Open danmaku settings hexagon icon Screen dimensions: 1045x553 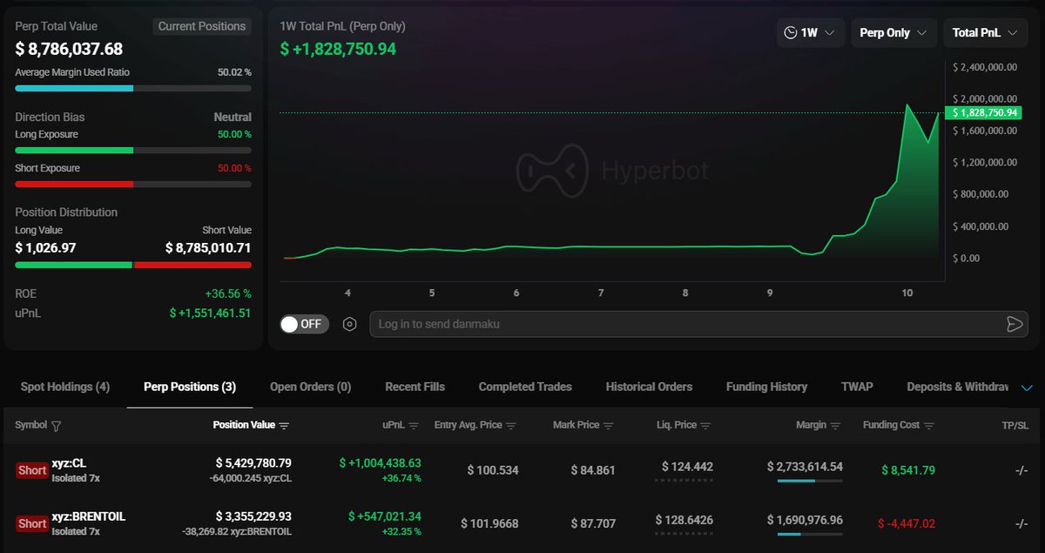(x=350, y=324)
